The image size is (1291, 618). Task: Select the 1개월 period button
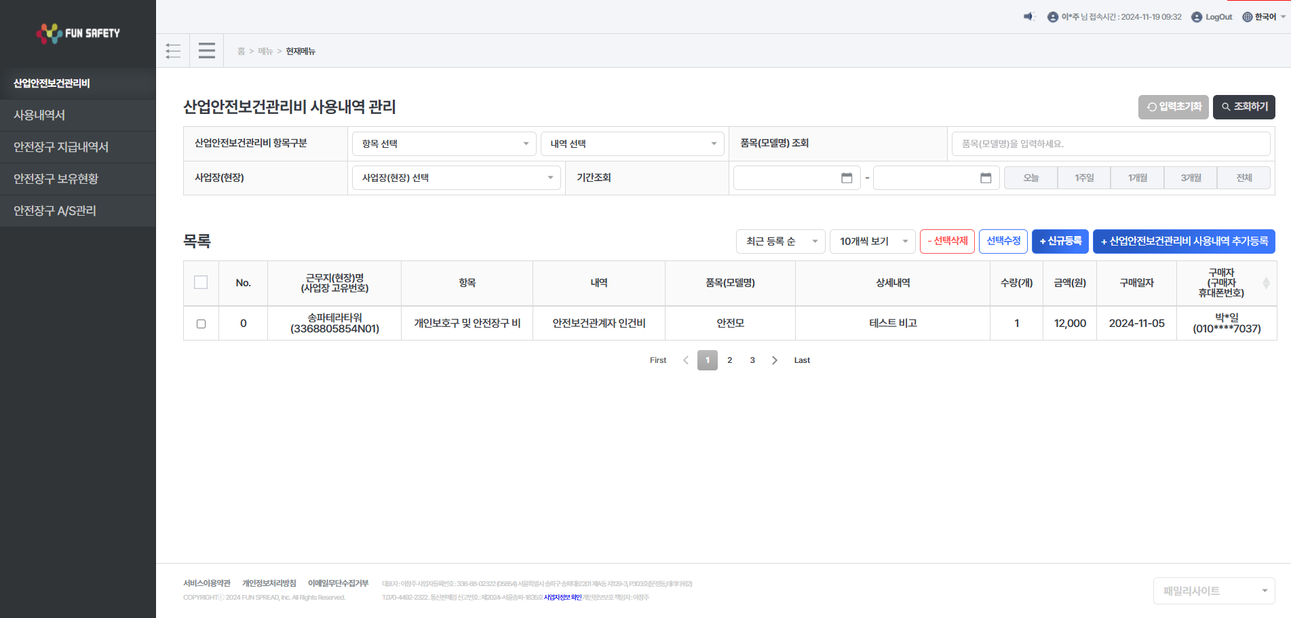[1137, 178]
